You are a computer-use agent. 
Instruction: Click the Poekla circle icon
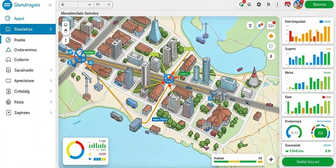(8, 40)
